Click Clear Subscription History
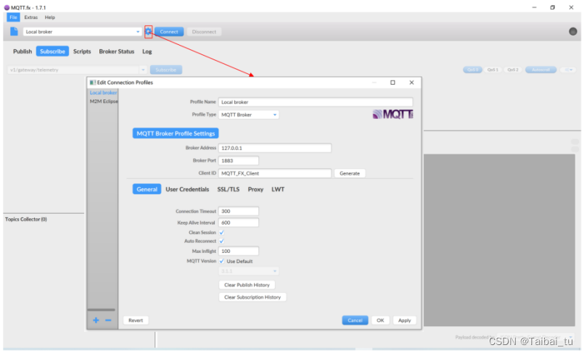 coord(252,297)
